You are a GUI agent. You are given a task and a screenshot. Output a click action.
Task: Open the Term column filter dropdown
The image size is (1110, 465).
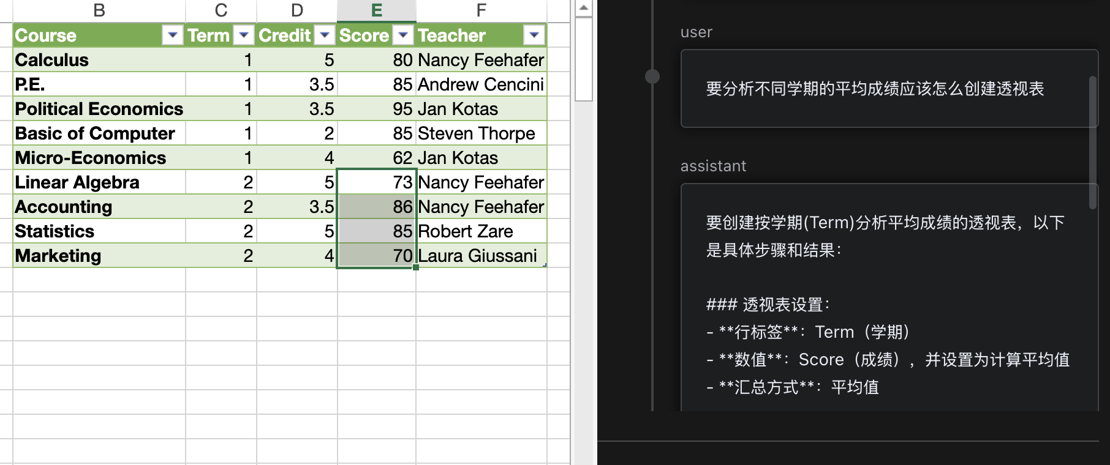point(243,35)
